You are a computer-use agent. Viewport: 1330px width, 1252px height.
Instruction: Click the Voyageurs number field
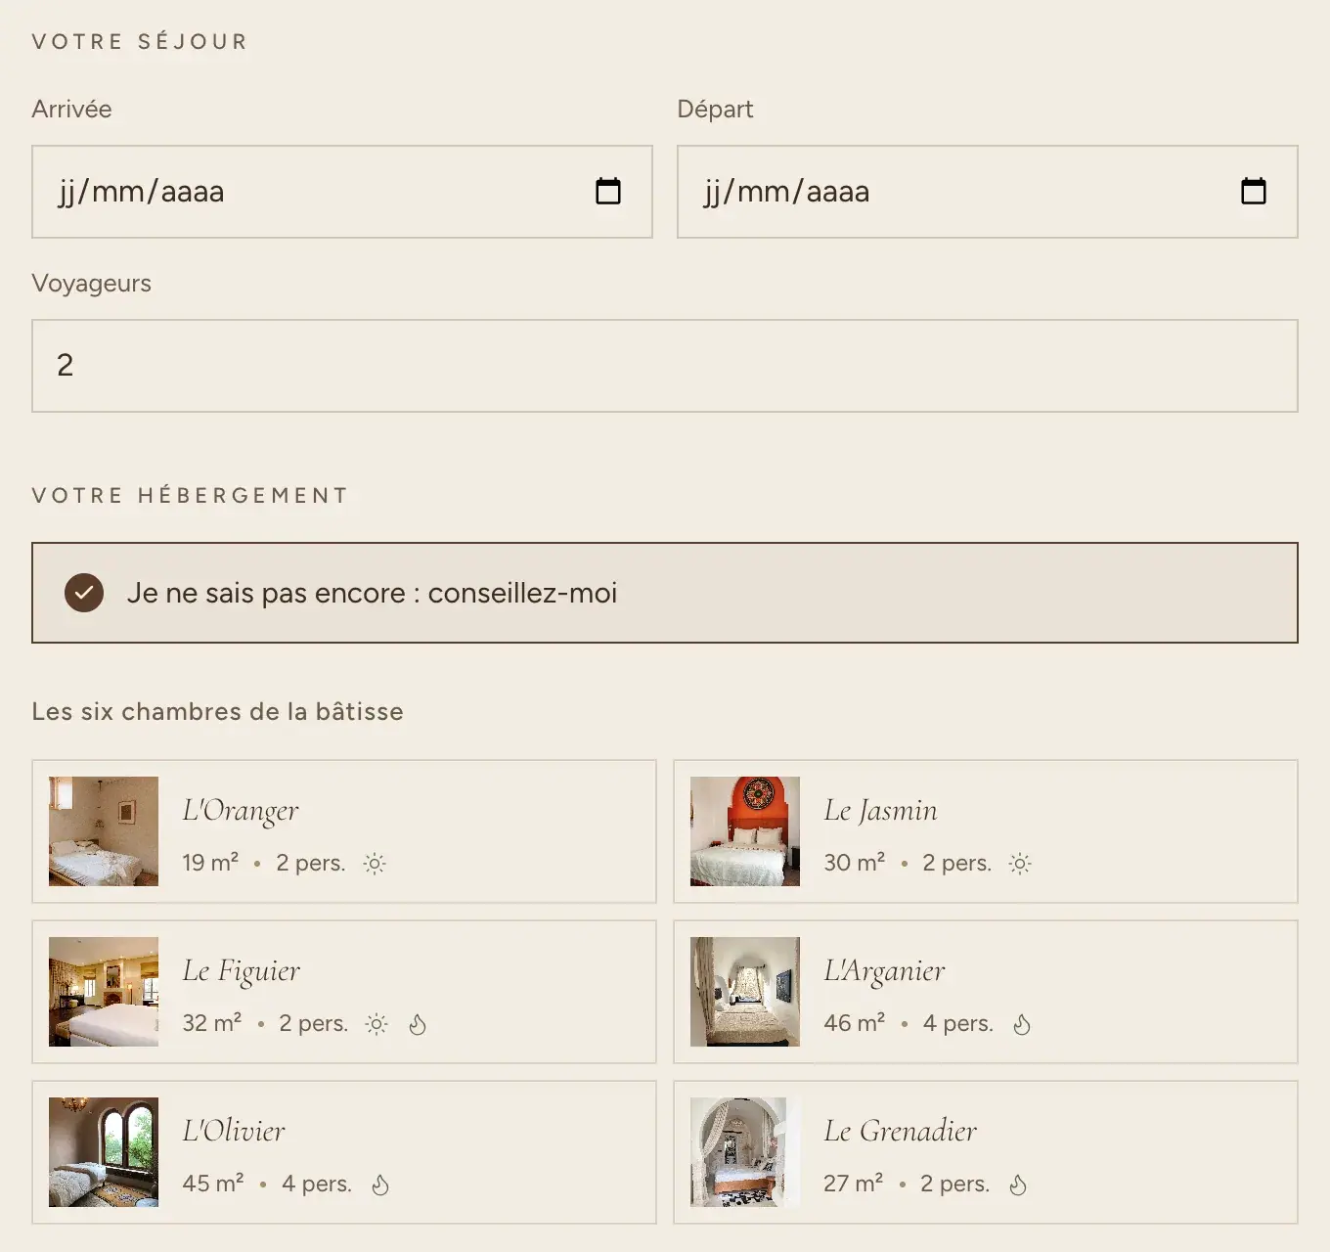coord(665,366)
